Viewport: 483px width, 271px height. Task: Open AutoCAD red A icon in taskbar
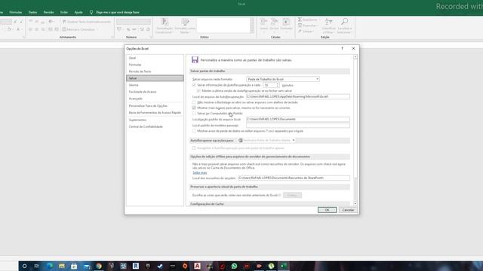pos(197,266)
